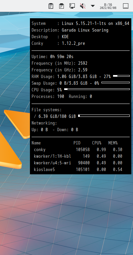Click the muted speaker volume icon
Image resolution: width=133 pixels, height=255 pixels.
pos(82,6)
